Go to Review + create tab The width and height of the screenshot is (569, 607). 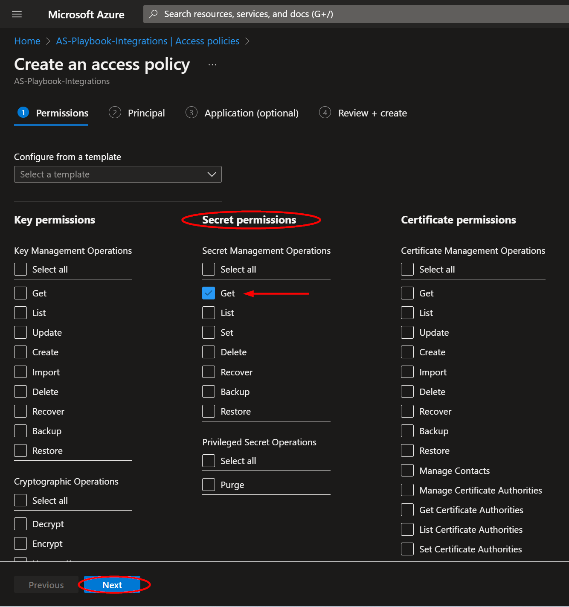tap(363, 113)
